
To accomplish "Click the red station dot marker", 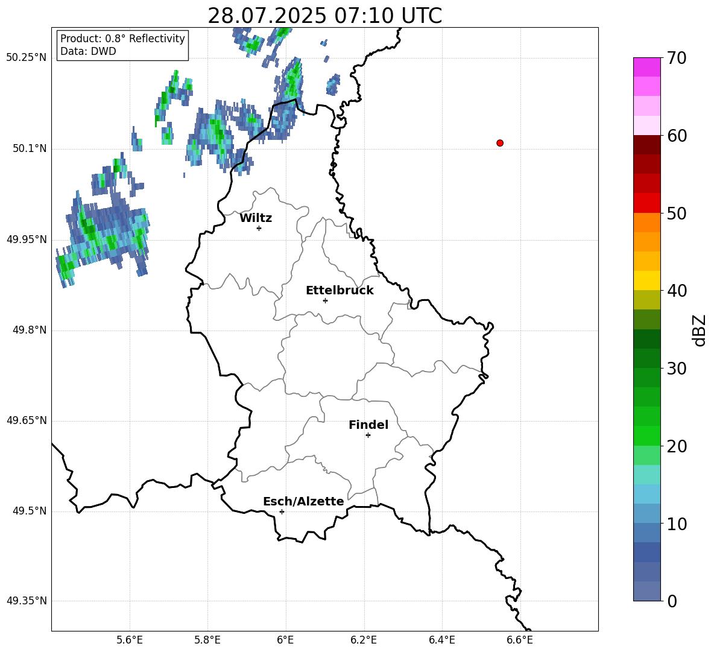I will (x=500, y=143).
